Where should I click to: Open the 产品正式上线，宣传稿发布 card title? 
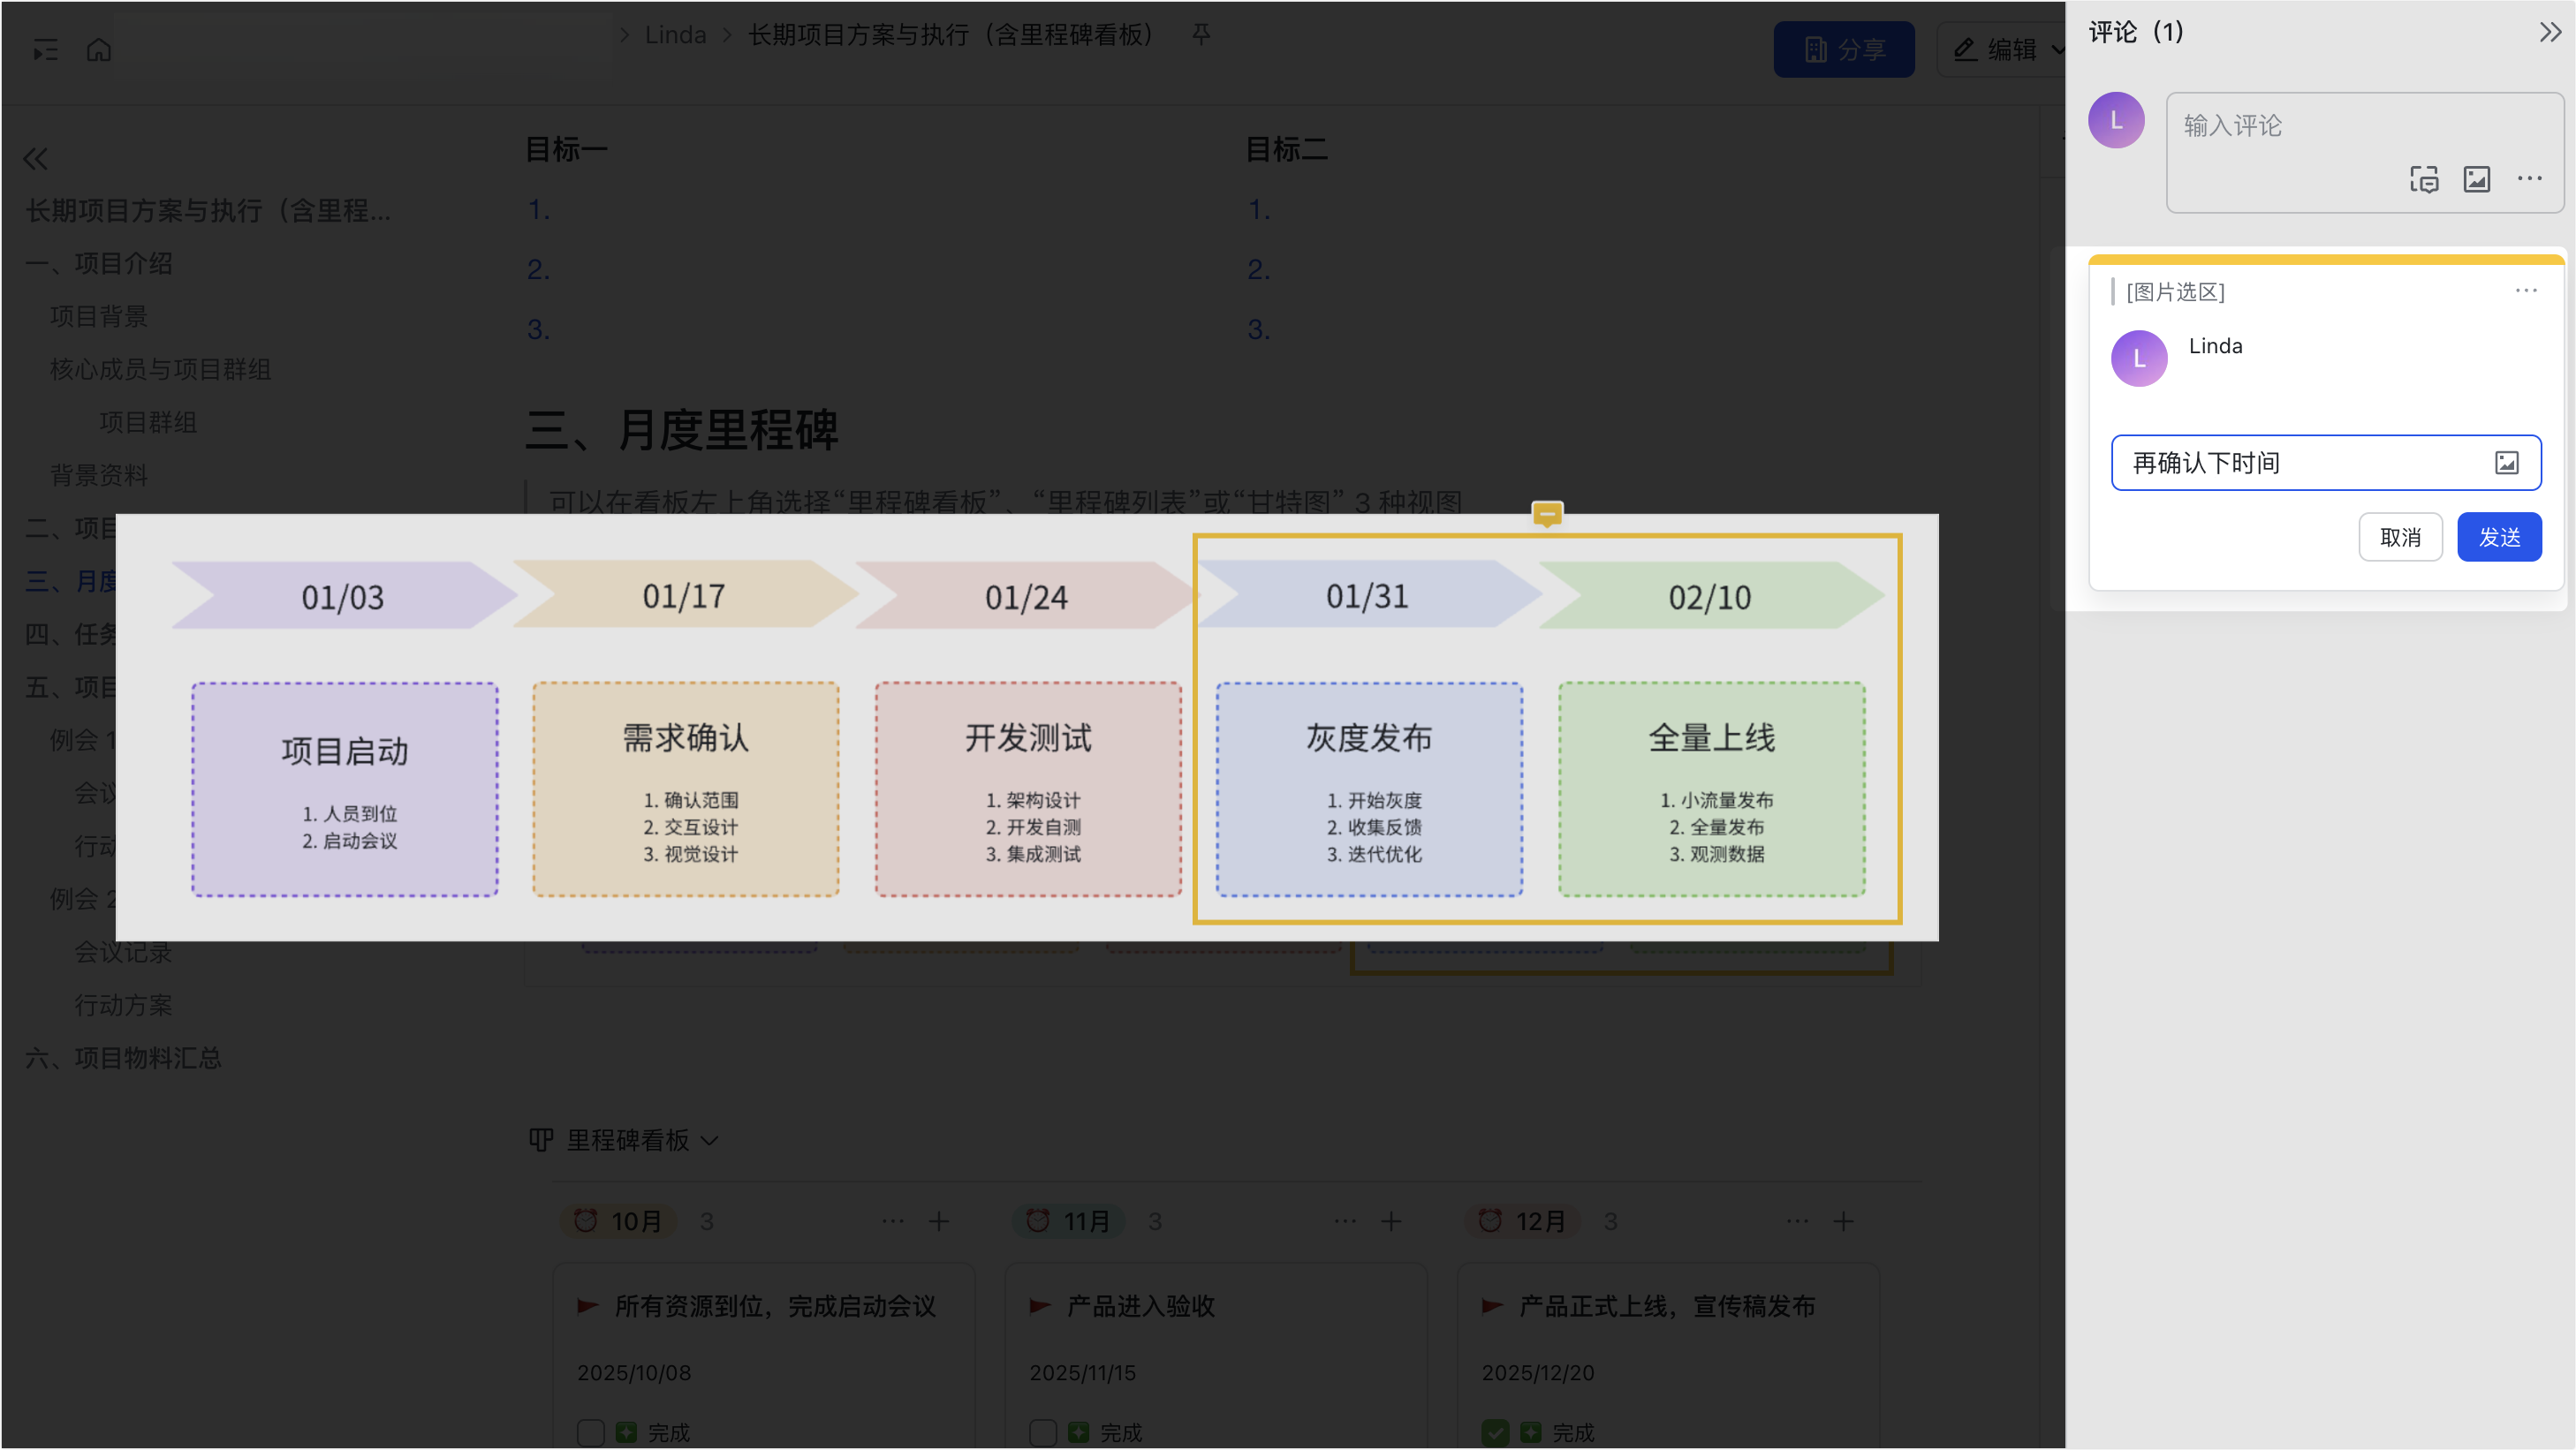(1666, 1306)
